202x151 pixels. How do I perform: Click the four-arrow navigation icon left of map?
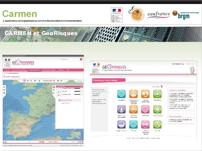coord(4,87)
